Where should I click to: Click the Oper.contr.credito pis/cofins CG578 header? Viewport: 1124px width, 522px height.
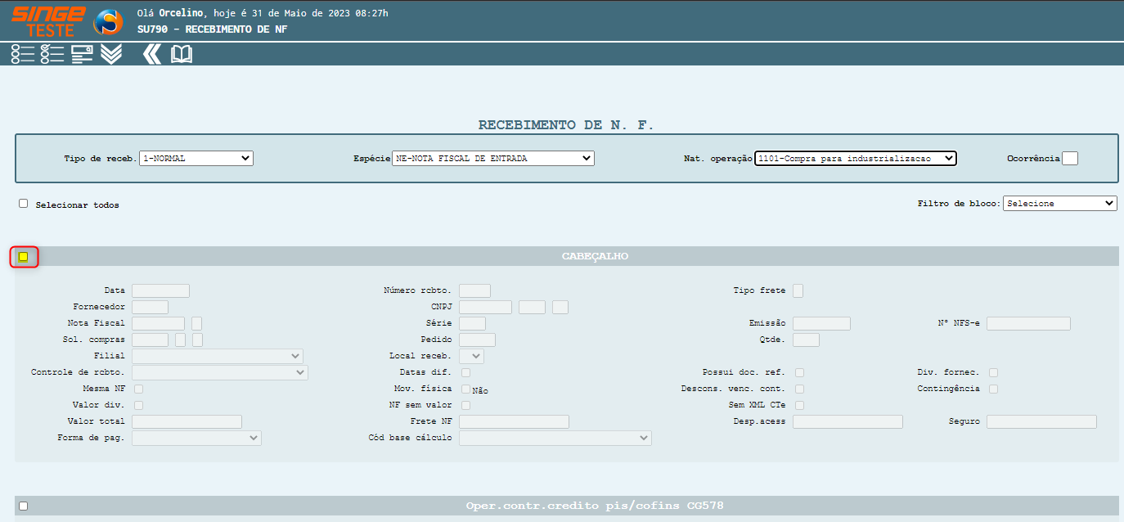595,506
